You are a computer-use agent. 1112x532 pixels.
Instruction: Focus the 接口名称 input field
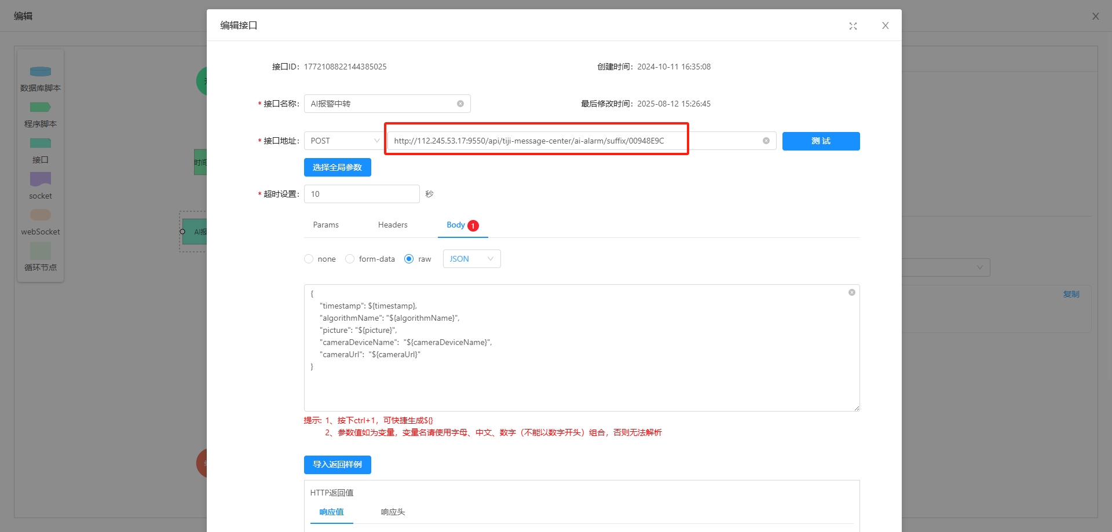387,104
